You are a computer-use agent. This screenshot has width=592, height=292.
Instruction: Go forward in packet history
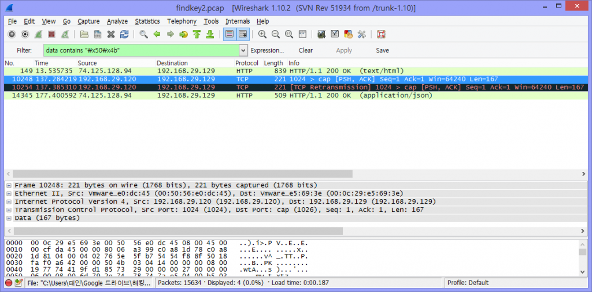[x=171, y=34]
